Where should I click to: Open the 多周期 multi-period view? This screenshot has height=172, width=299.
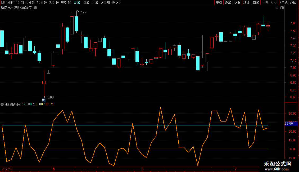point(105,2)
